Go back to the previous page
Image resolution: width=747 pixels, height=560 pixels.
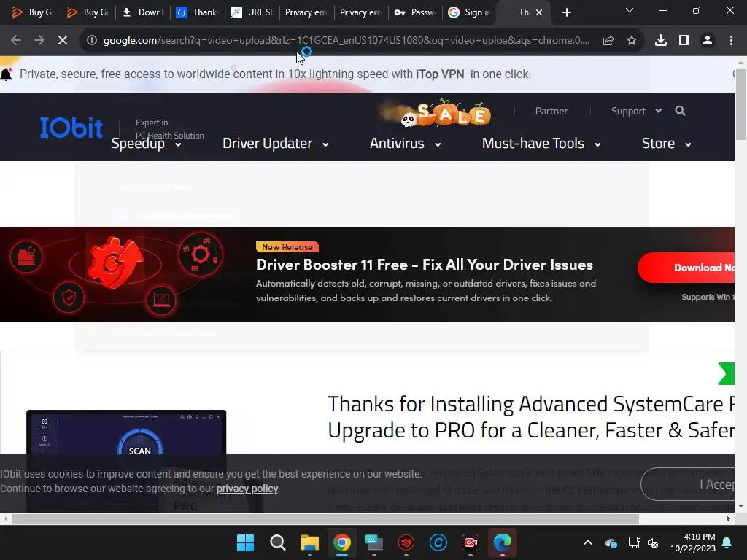(16, 41)
